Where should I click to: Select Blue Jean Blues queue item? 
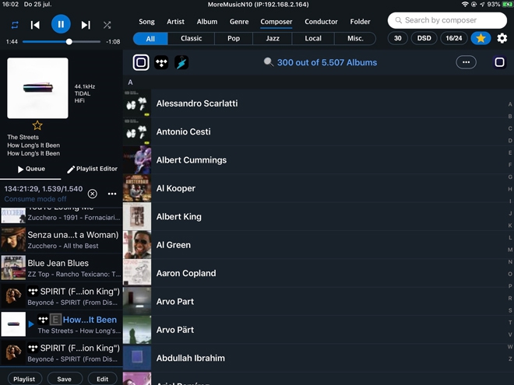coord(62,268)
